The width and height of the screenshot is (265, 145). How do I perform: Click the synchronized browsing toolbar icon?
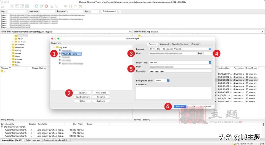(x=75, y=6)
